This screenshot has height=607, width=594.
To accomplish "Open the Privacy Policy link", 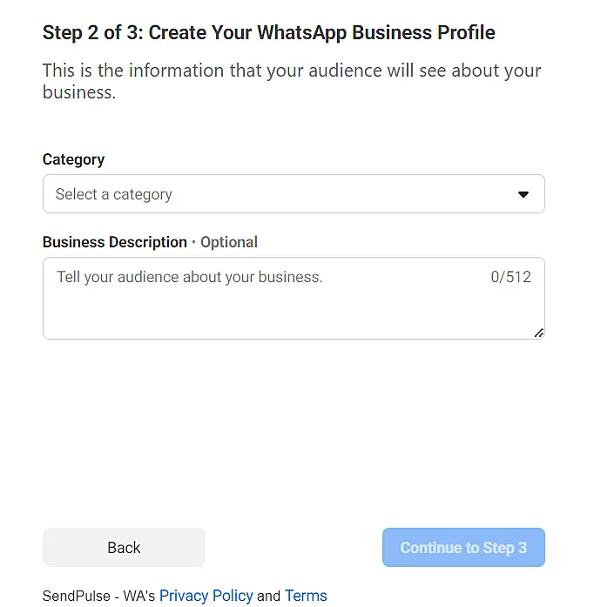I will [x=206, y=596].
